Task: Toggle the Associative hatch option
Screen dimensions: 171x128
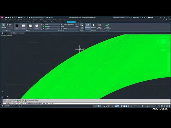Action: coord(88,26)
